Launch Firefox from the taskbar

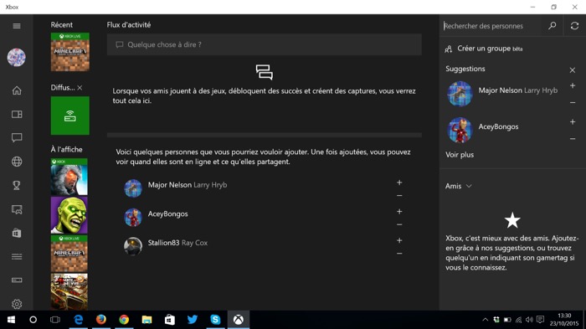pyautogui.click(x=101, y=320)
